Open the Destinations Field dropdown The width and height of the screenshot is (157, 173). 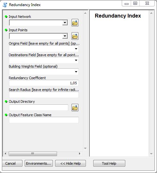44,60
